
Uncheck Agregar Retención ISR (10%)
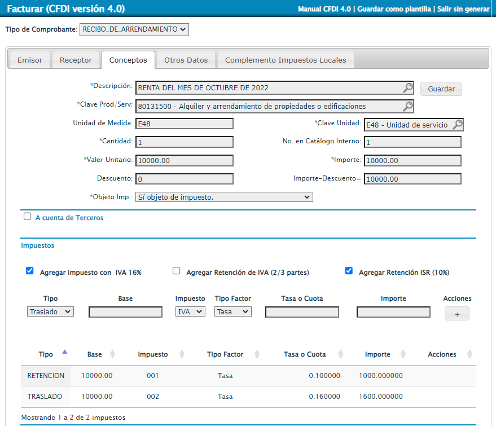coord(349,271)
